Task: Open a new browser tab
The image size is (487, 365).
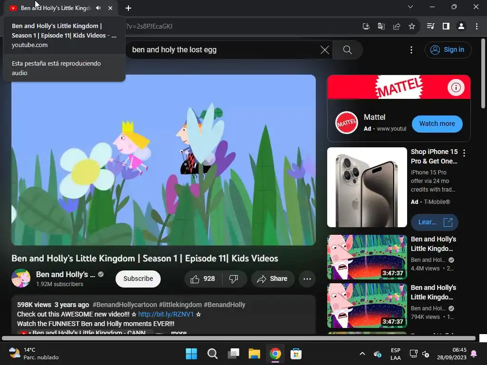Action: (128, 8)
